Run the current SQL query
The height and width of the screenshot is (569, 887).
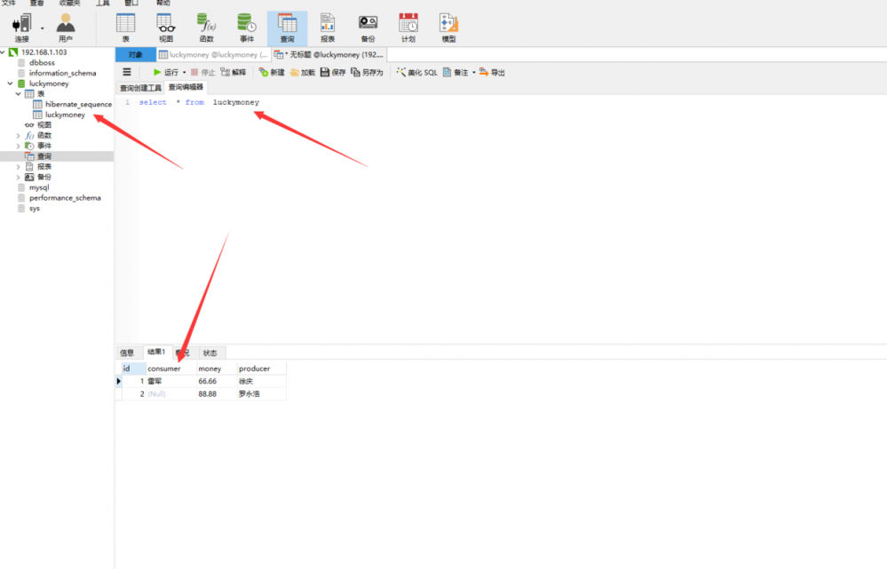[167, 72]
